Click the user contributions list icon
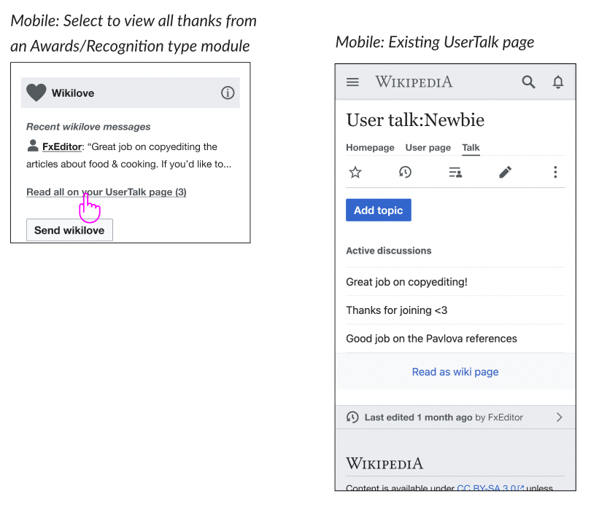 click(x=455, y=173)
